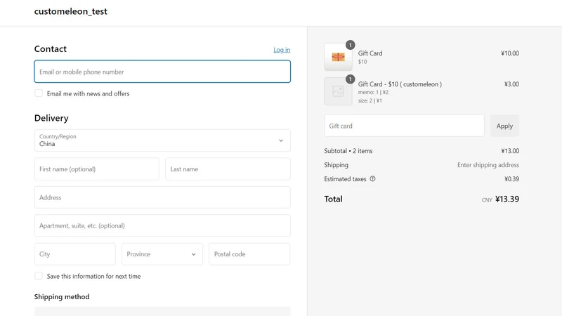This screenshot has width=562, height=316.
Task: Click the 'Subtotal • 2 items' label
Action: (348, 151)
